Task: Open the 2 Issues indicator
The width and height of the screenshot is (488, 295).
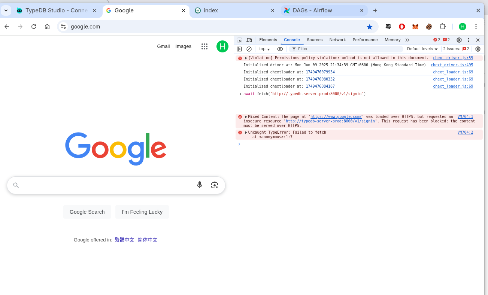Action: 456,49
